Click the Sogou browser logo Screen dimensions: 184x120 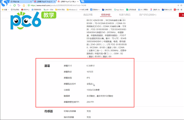click(x=4, y=3)
